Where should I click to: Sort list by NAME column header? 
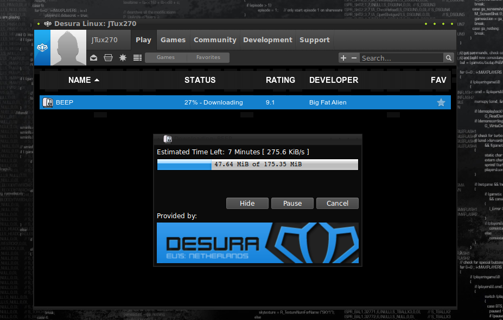(x=80, y=80)
